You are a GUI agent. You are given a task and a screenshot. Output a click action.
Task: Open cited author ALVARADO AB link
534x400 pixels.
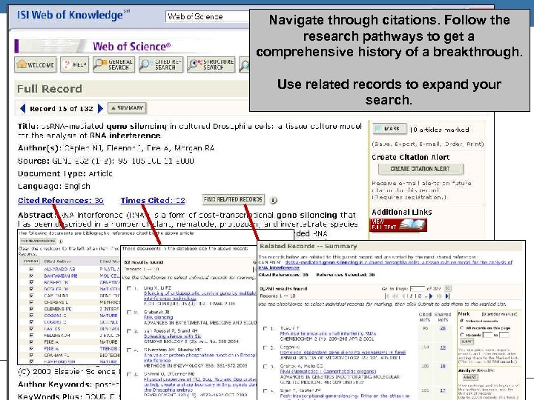point(59,269)
